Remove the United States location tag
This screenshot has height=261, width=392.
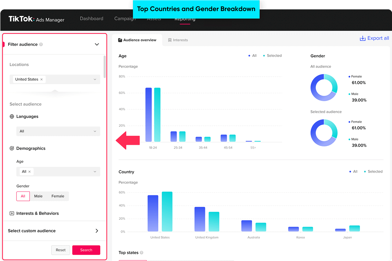42,79
